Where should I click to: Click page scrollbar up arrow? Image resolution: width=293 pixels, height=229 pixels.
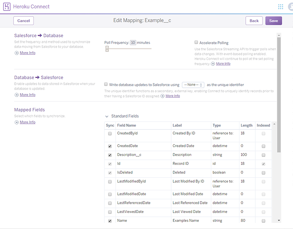point(279,35)
